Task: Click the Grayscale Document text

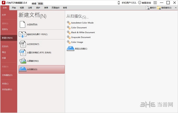Action: tap(81, 37)
